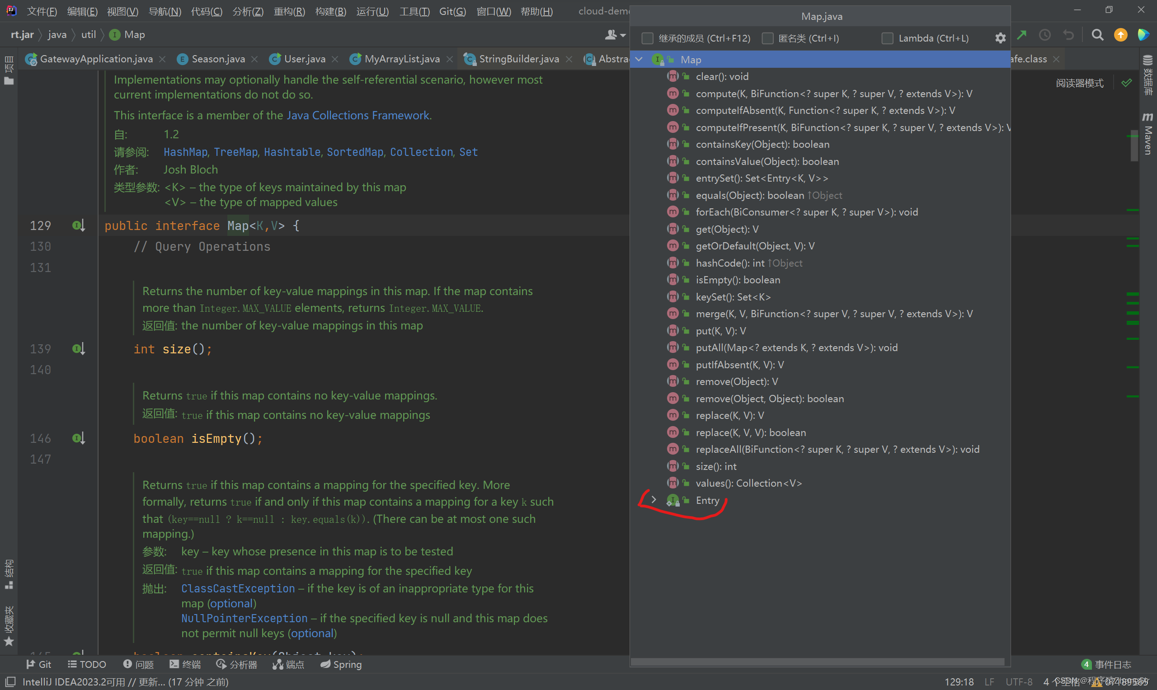Image resolution: width=1157 pixels, height=690 pixels.
Task: Click the implementations gutter icon at line 129
Action: click(x=79, y=226)
